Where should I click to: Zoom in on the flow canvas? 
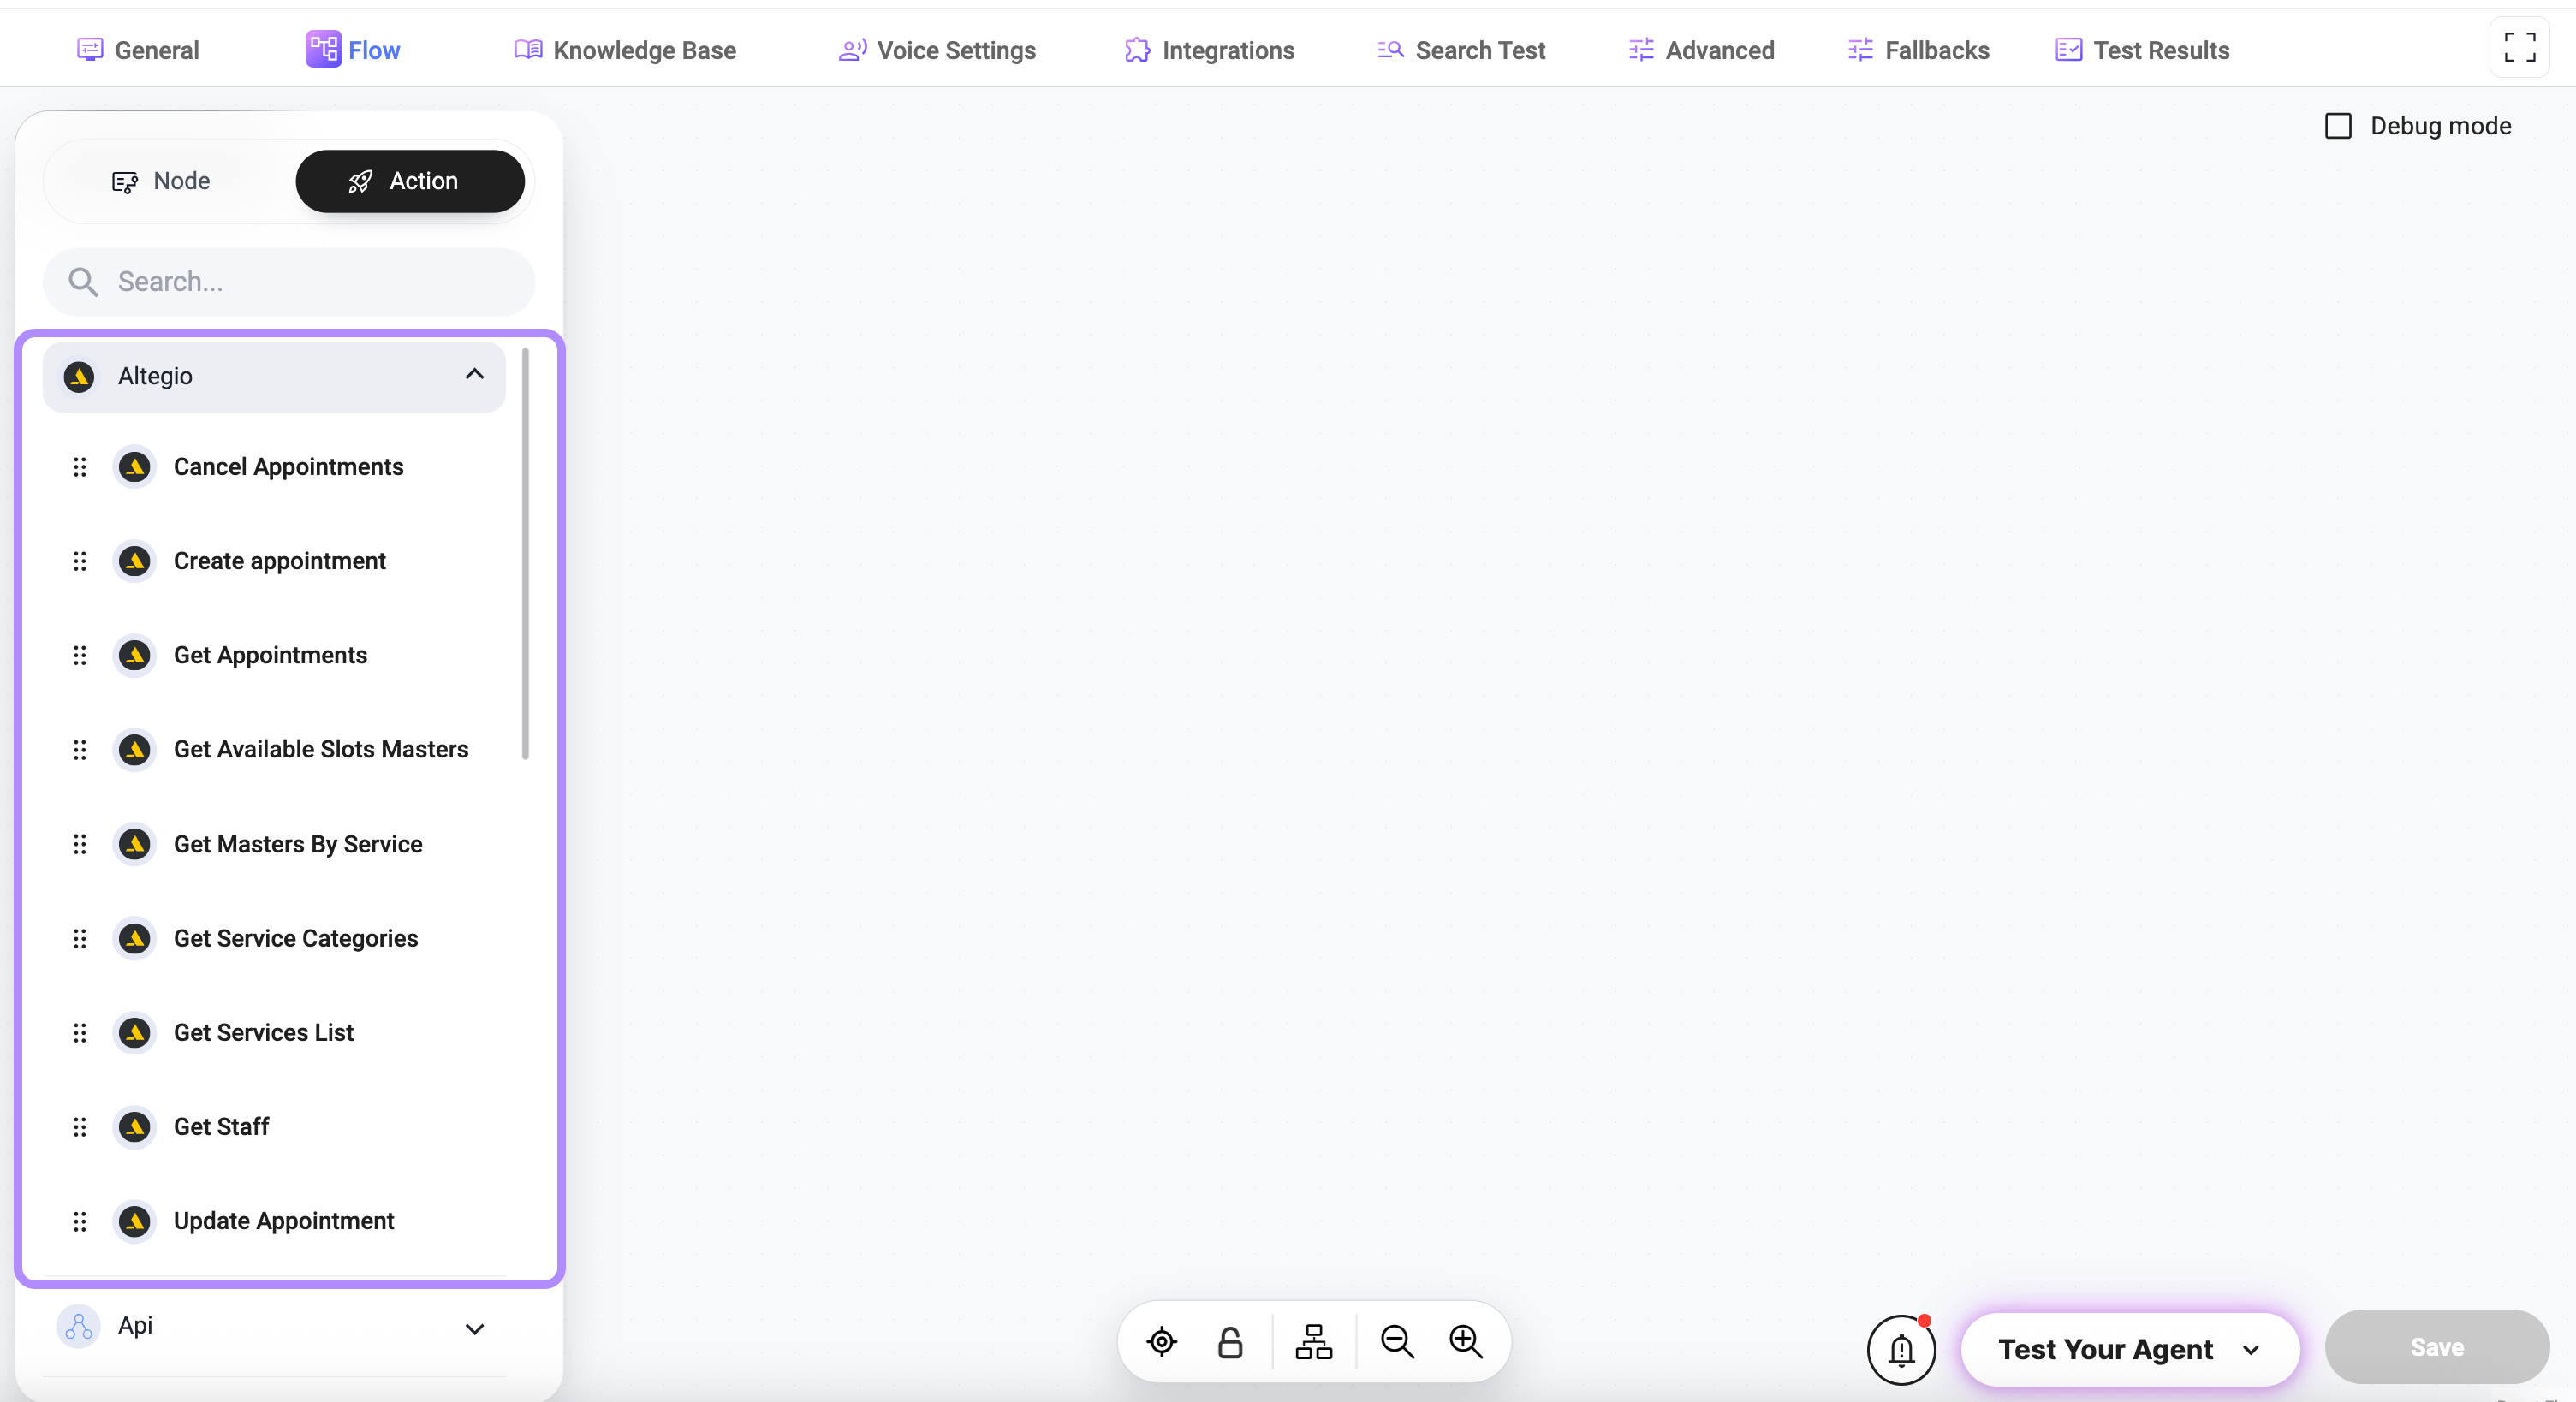click(x=1466, y=1341)
